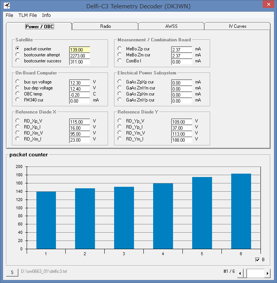Image resolution: width=277 pixels, height=283 pixels.
Task: Switch to the IV Curves tab
Action: 237,26
